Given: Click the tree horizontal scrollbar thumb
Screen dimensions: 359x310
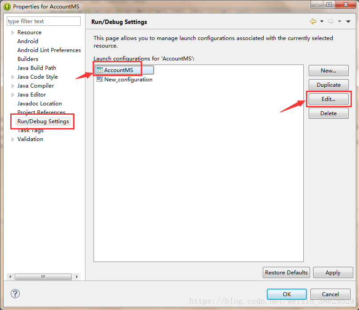Looking at the screenshot, I should 43,277.
